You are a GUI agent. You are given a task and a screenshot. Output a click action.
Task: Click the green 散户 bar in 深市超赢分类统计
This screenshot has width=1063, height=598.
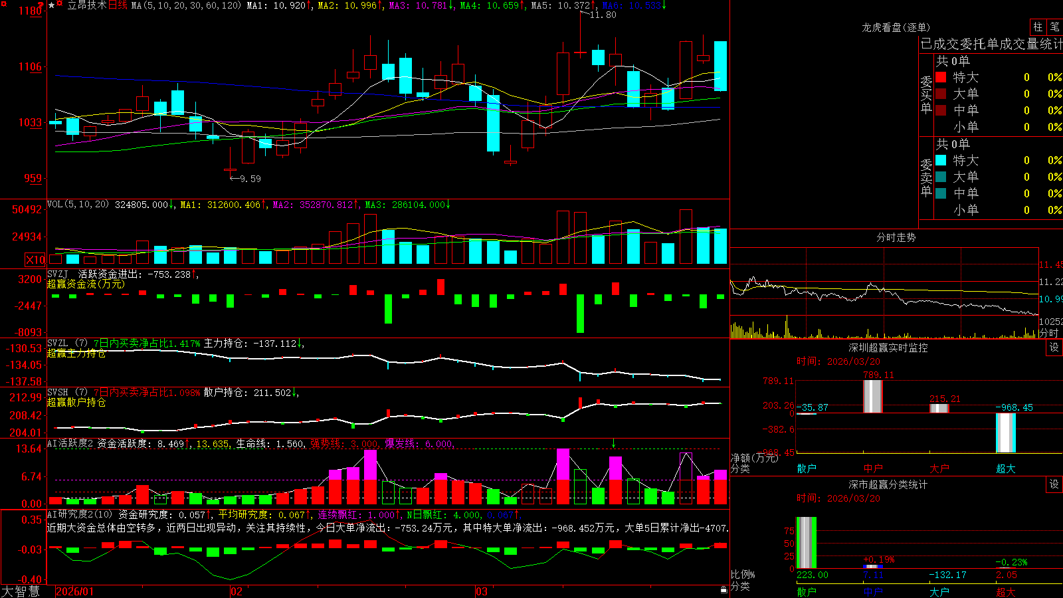pos(807,543)
